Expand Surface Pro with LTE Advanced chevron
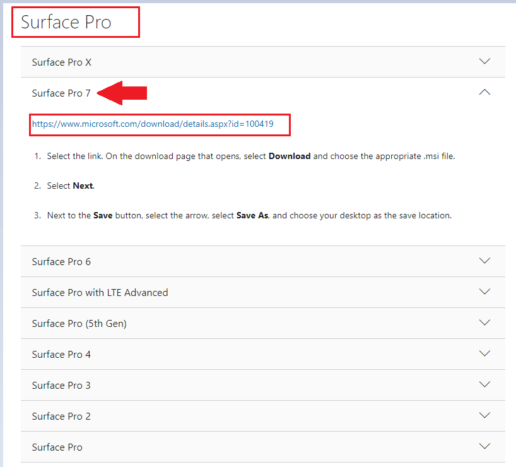 (484, 292)
